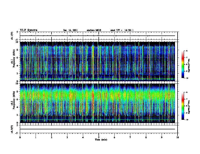Click the '2' tick on the time axis
This screenshot has width=200, height=154.
52,137
